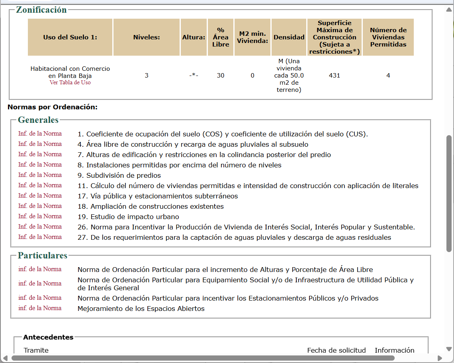Click the vertical scrollbar down arrow
Image resolution: width=454 pixels, height=363 pixels.
pyautogui.click(x=449, y=349)
